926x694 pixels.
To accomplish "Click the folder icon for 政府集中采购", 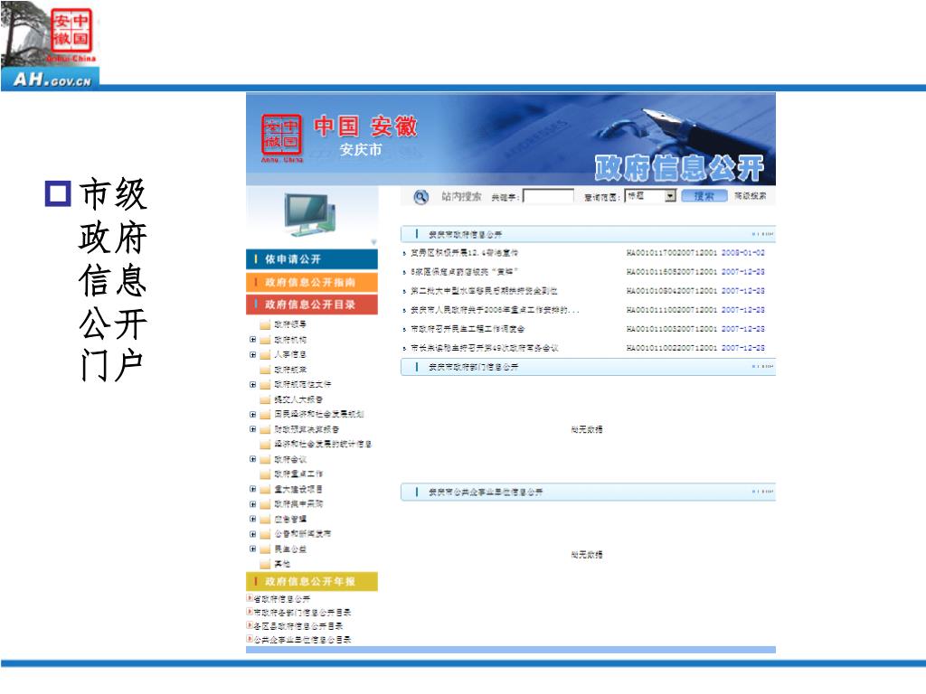I will 265,504.
